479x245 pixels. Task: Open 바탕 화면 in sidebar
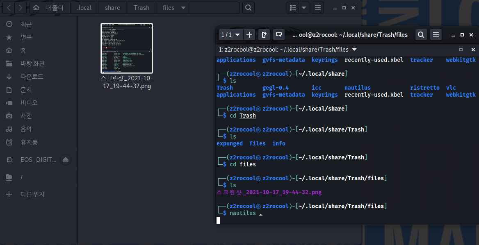39,64
